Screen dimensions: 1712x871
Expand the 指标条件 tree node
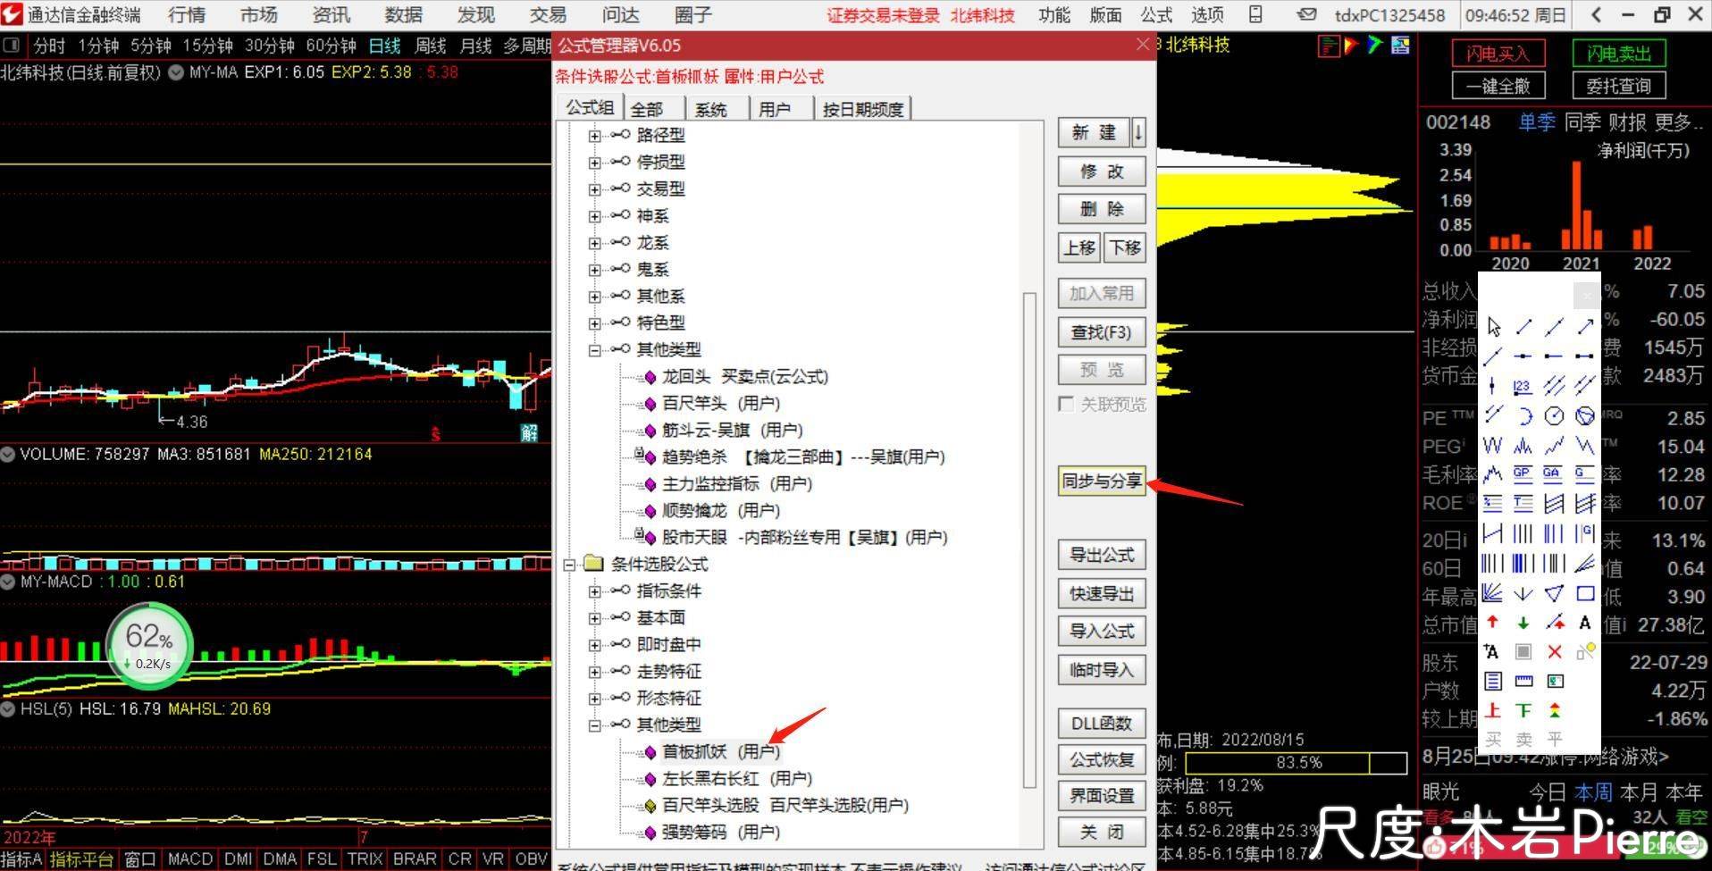coord(595,590)
